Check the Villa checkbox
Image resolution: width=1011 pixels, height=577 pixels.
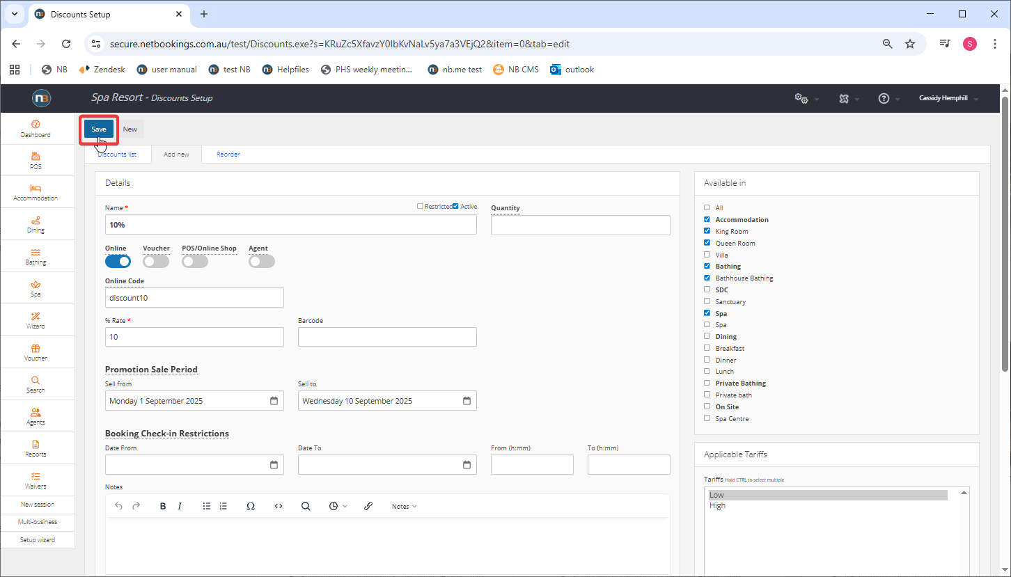pos(707,255)
